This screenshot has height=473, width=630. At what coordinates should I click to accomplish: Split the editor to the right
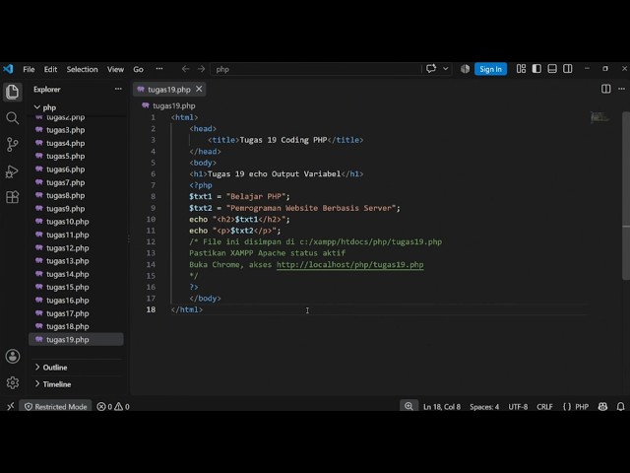tap(606, 89)
